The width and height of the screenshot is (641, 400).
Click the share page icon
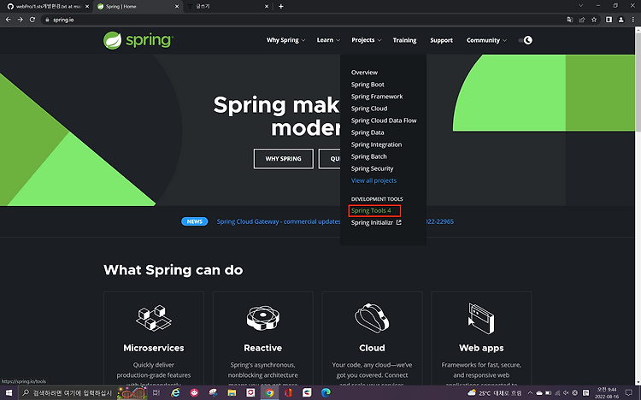pos(582,20)
